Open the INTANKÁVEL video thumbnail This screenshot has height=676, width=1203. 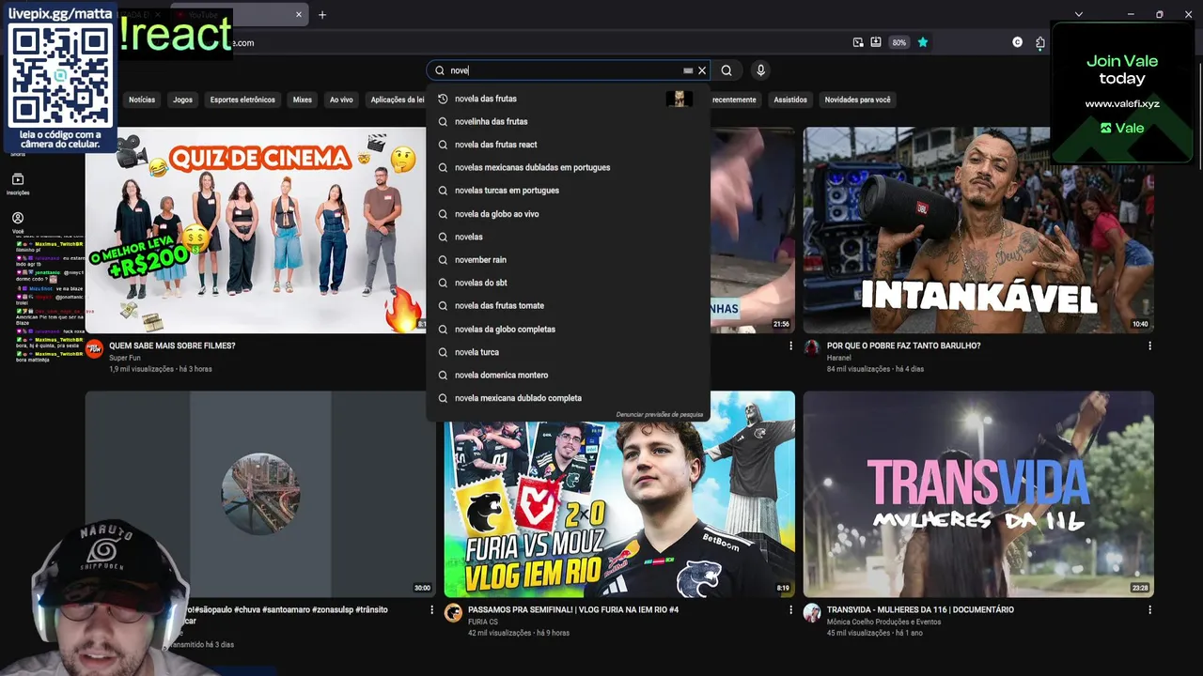978,230
